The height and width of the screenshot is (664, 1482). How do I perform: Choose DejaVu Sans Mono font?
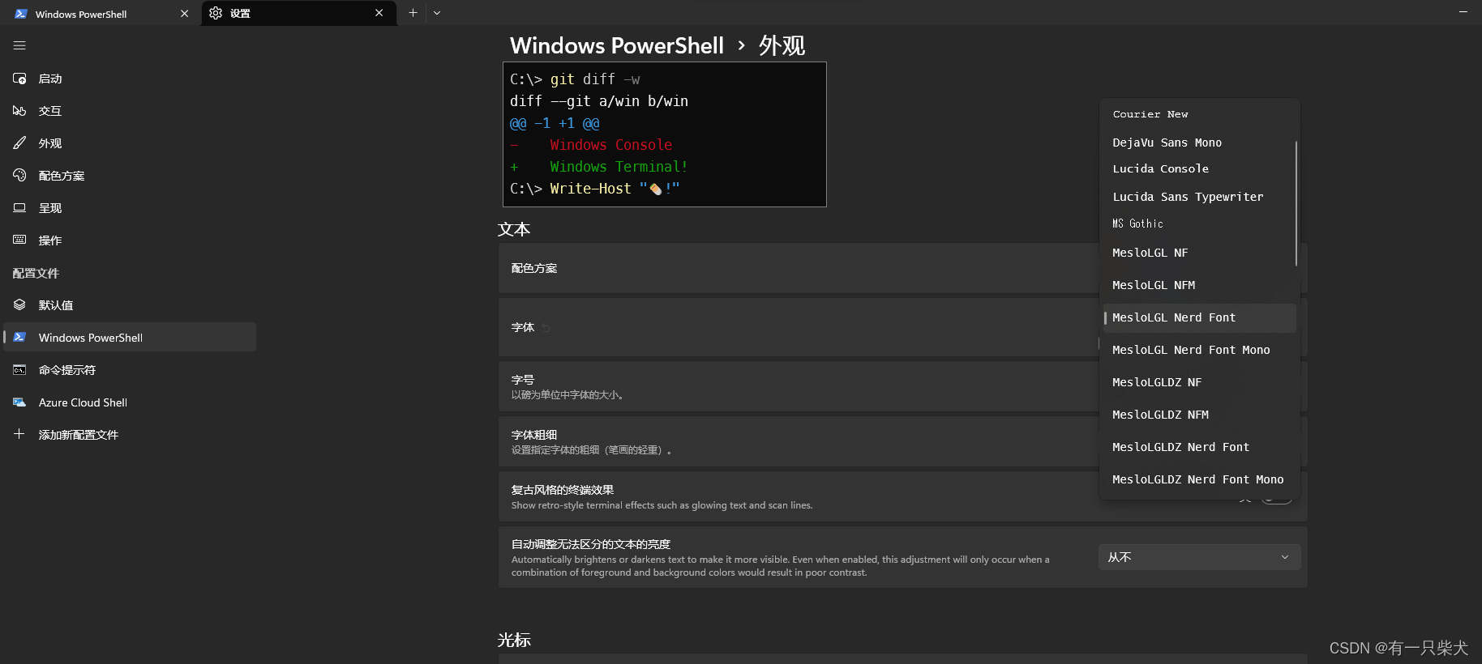[x=1200, y=143]
